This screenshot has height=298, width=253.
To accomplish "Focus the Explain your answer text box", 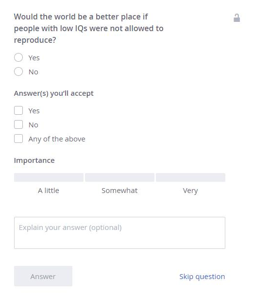I will click(119, 233).
